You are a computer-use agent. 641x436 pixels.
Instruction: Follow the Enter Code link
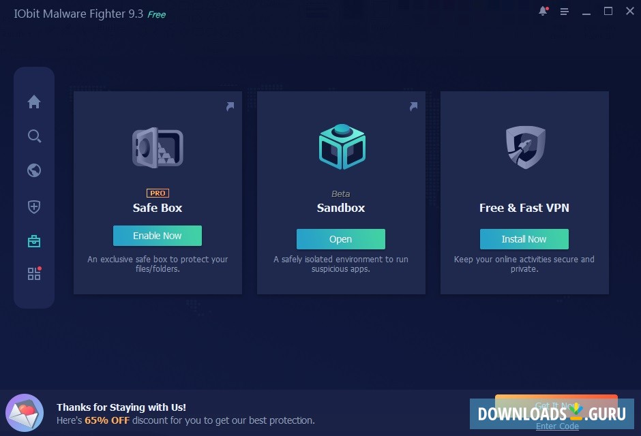(x=557, y=426)
